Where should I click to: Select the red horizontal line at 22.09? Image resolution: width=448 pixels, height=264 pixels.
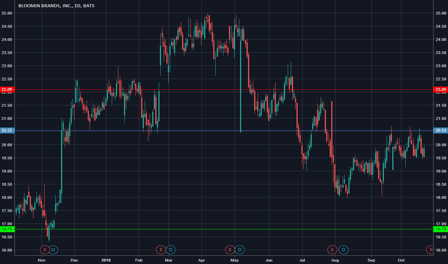point(224,90)
